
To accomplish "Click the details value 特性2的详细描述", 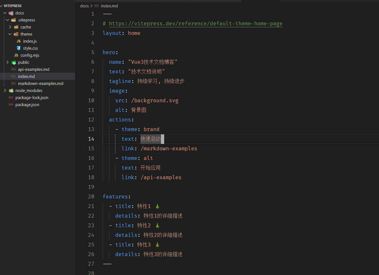I will point(163,235).
